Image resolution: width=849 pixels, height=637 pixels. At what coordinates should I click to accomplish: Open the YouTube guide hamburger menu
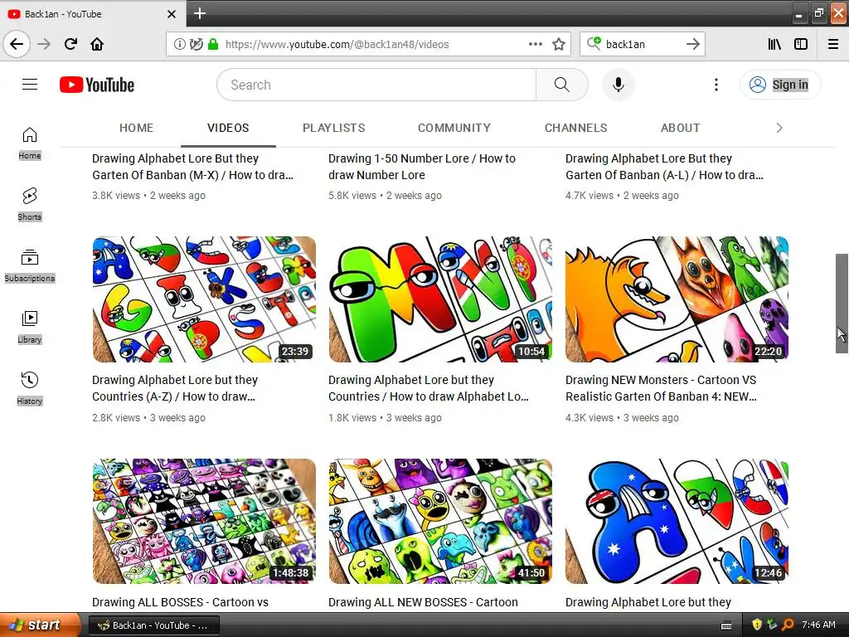point(30,85)
